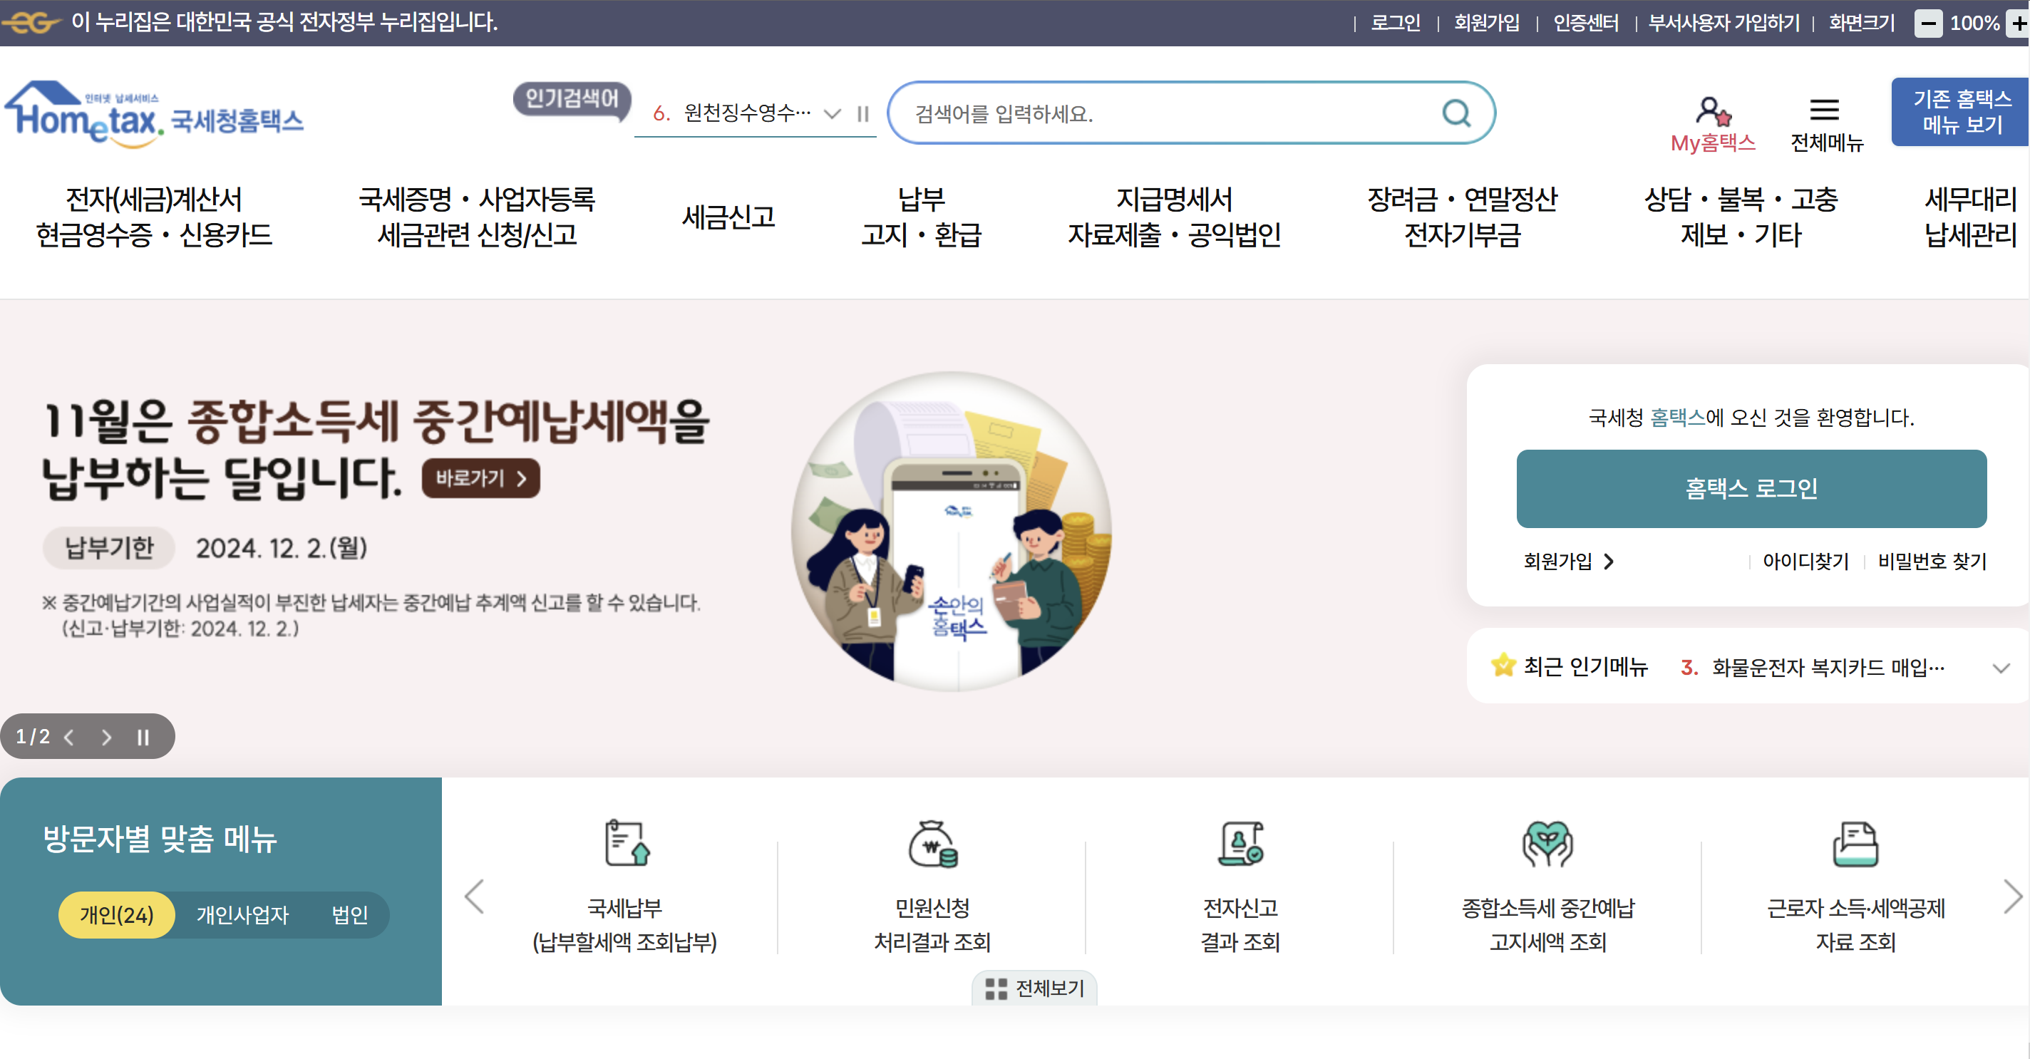Pause the popular search keyword rotation
This screenshot has width=2030, height=1059.
click(x=863, y=114)
